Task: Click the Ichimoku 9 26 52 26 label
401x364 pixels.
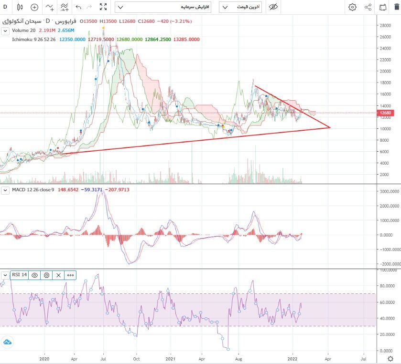Action: point(34,40)
